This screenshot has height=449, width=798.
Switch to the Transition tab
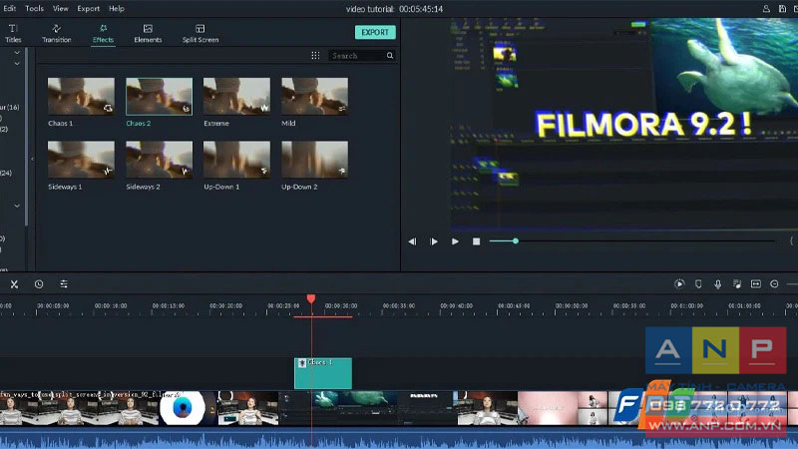point(57,33)
